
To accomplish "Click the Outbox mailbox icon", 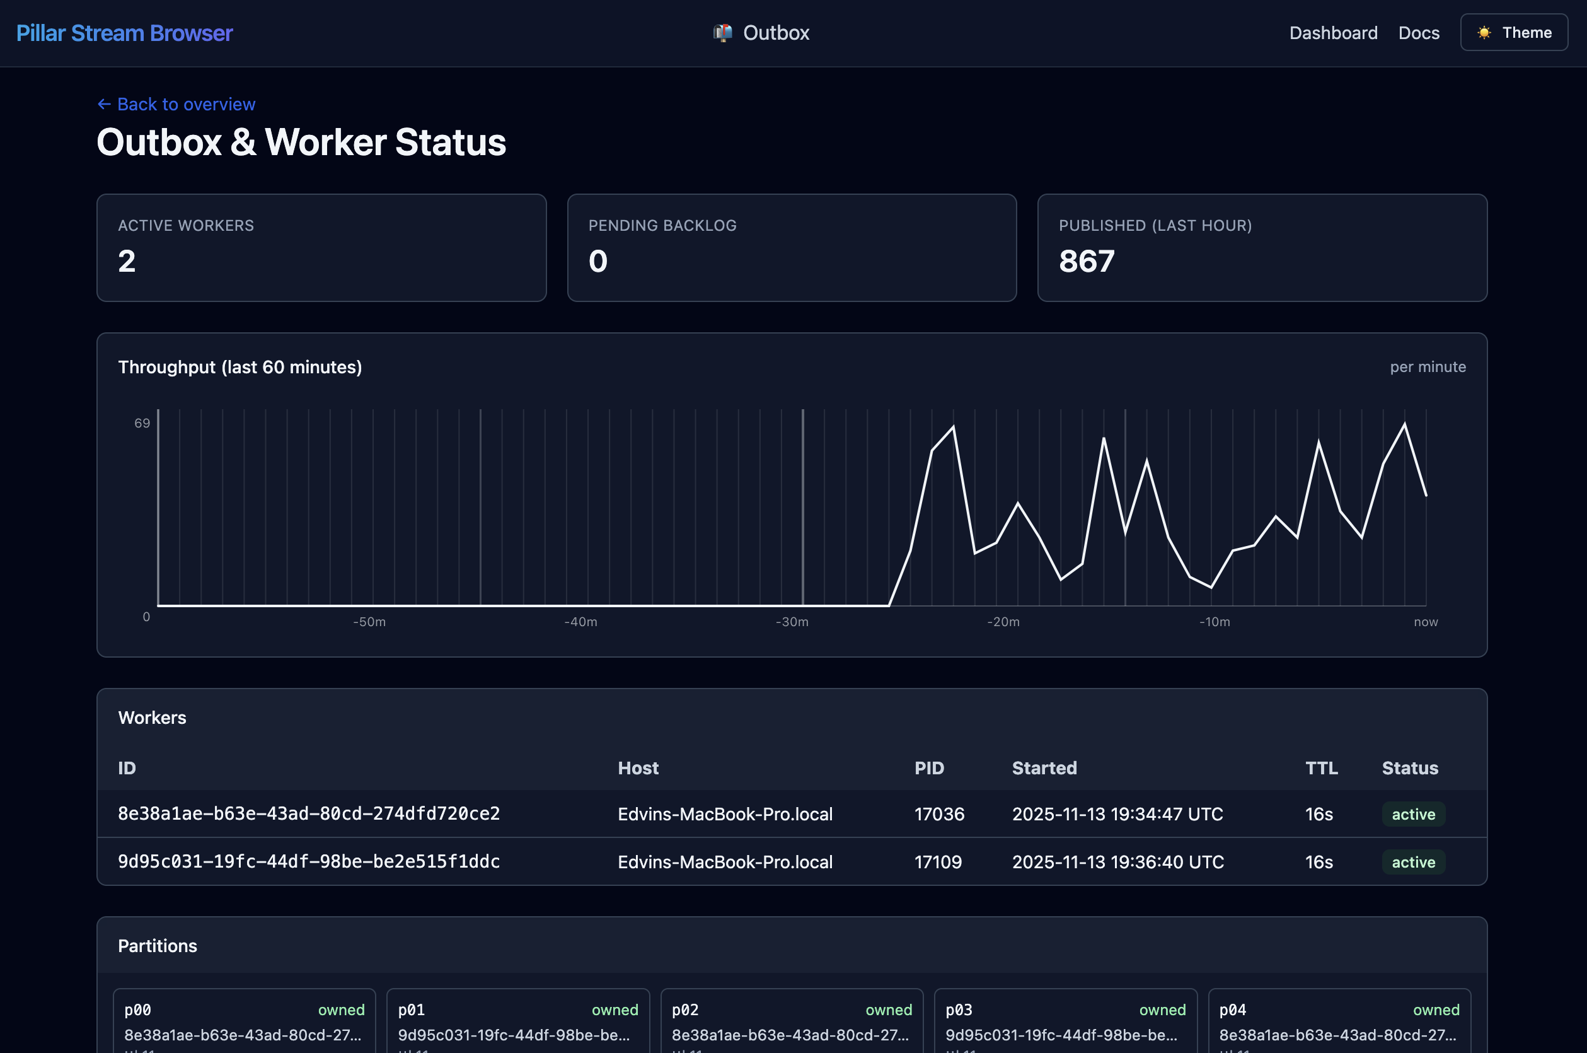I will click(722, 33).
